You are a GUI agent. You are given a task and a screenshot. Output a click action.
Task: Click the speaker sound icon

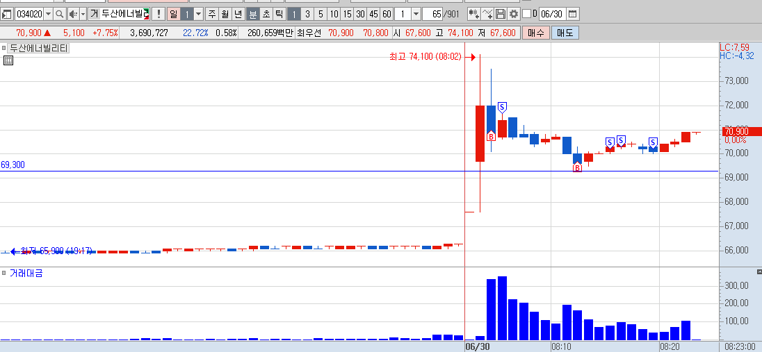point(72,14)
